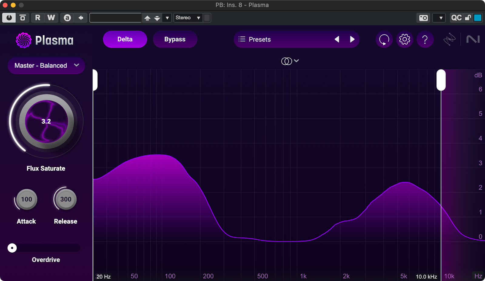Image resolution: width=485 pixels, height=281 pixels.
Task: Click the stereo channel link icon
Action: click(286, 61)
